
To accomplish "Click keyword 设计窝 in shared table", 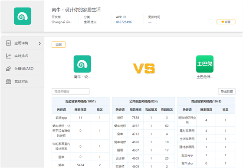I will point(120,158).
